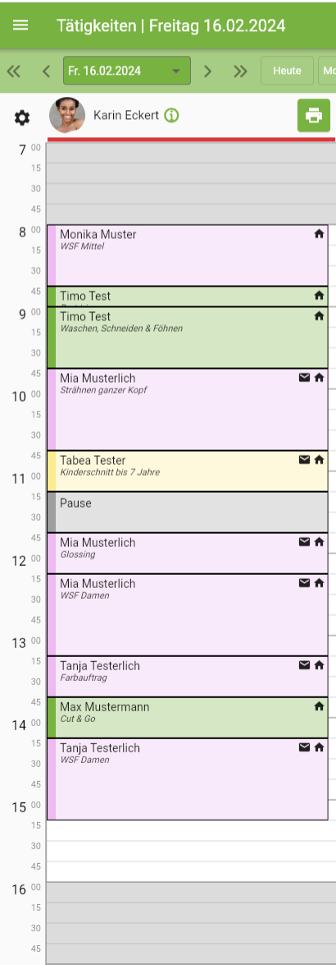Open Mia Musterlich Strähnen ganzer Kopf appointment
Image resolution: width=336 pixels, height=965 pixels.
click(x=188, y=409)
